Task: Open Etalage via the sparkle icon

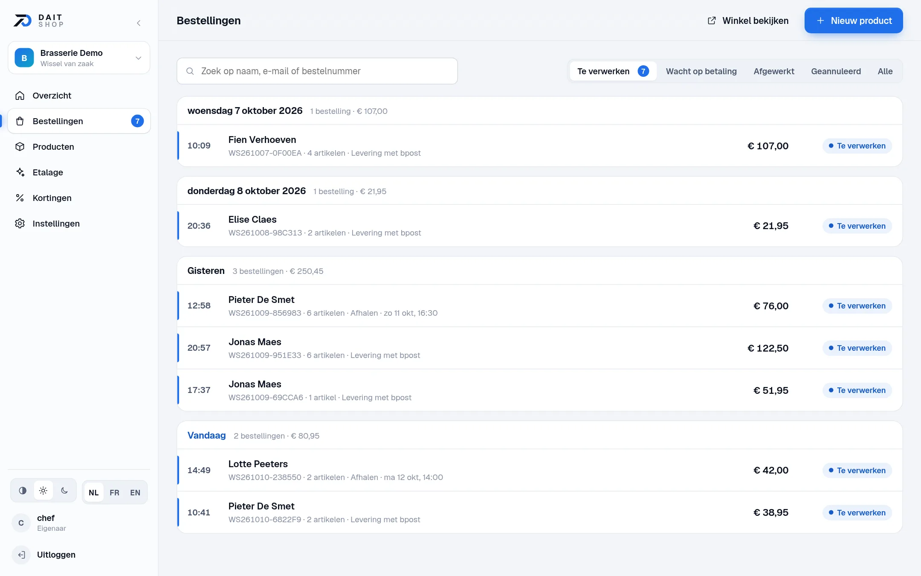Action: (x=20, y=172)
